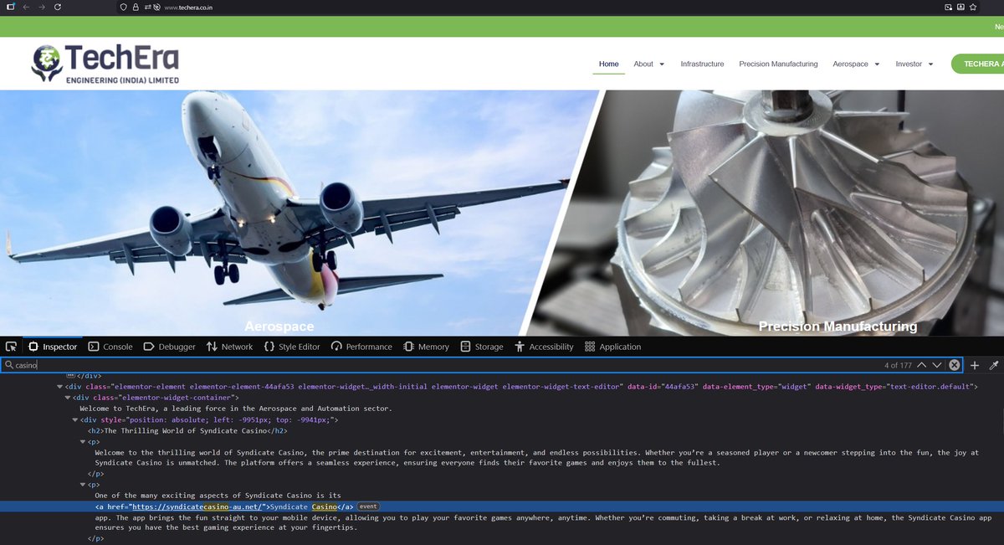
Task: Collapse the second p node about exciting aspects
Action: pos(82,485)
